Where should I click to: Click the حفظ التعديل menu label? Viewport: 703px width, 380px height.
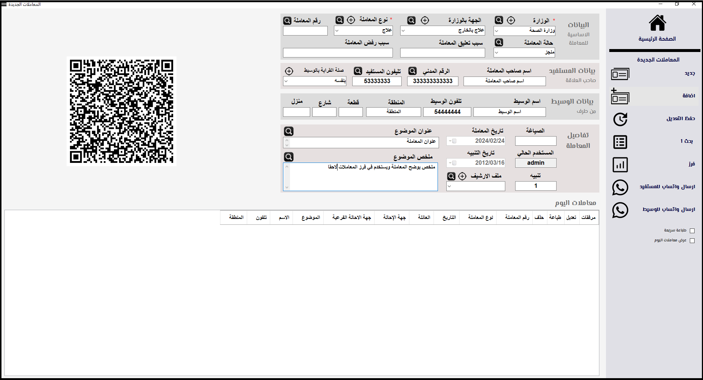tap(681, 118)
